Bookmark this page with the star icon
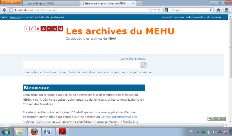Viewport: 232px width, 136px height. point(151,10)
